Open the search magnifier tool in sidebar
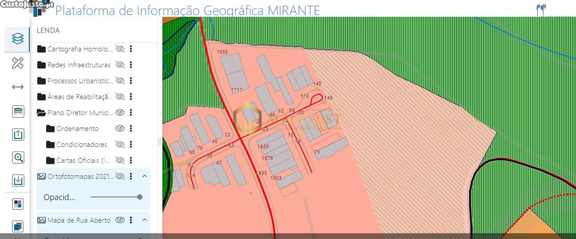 click(x=18, y=158)
